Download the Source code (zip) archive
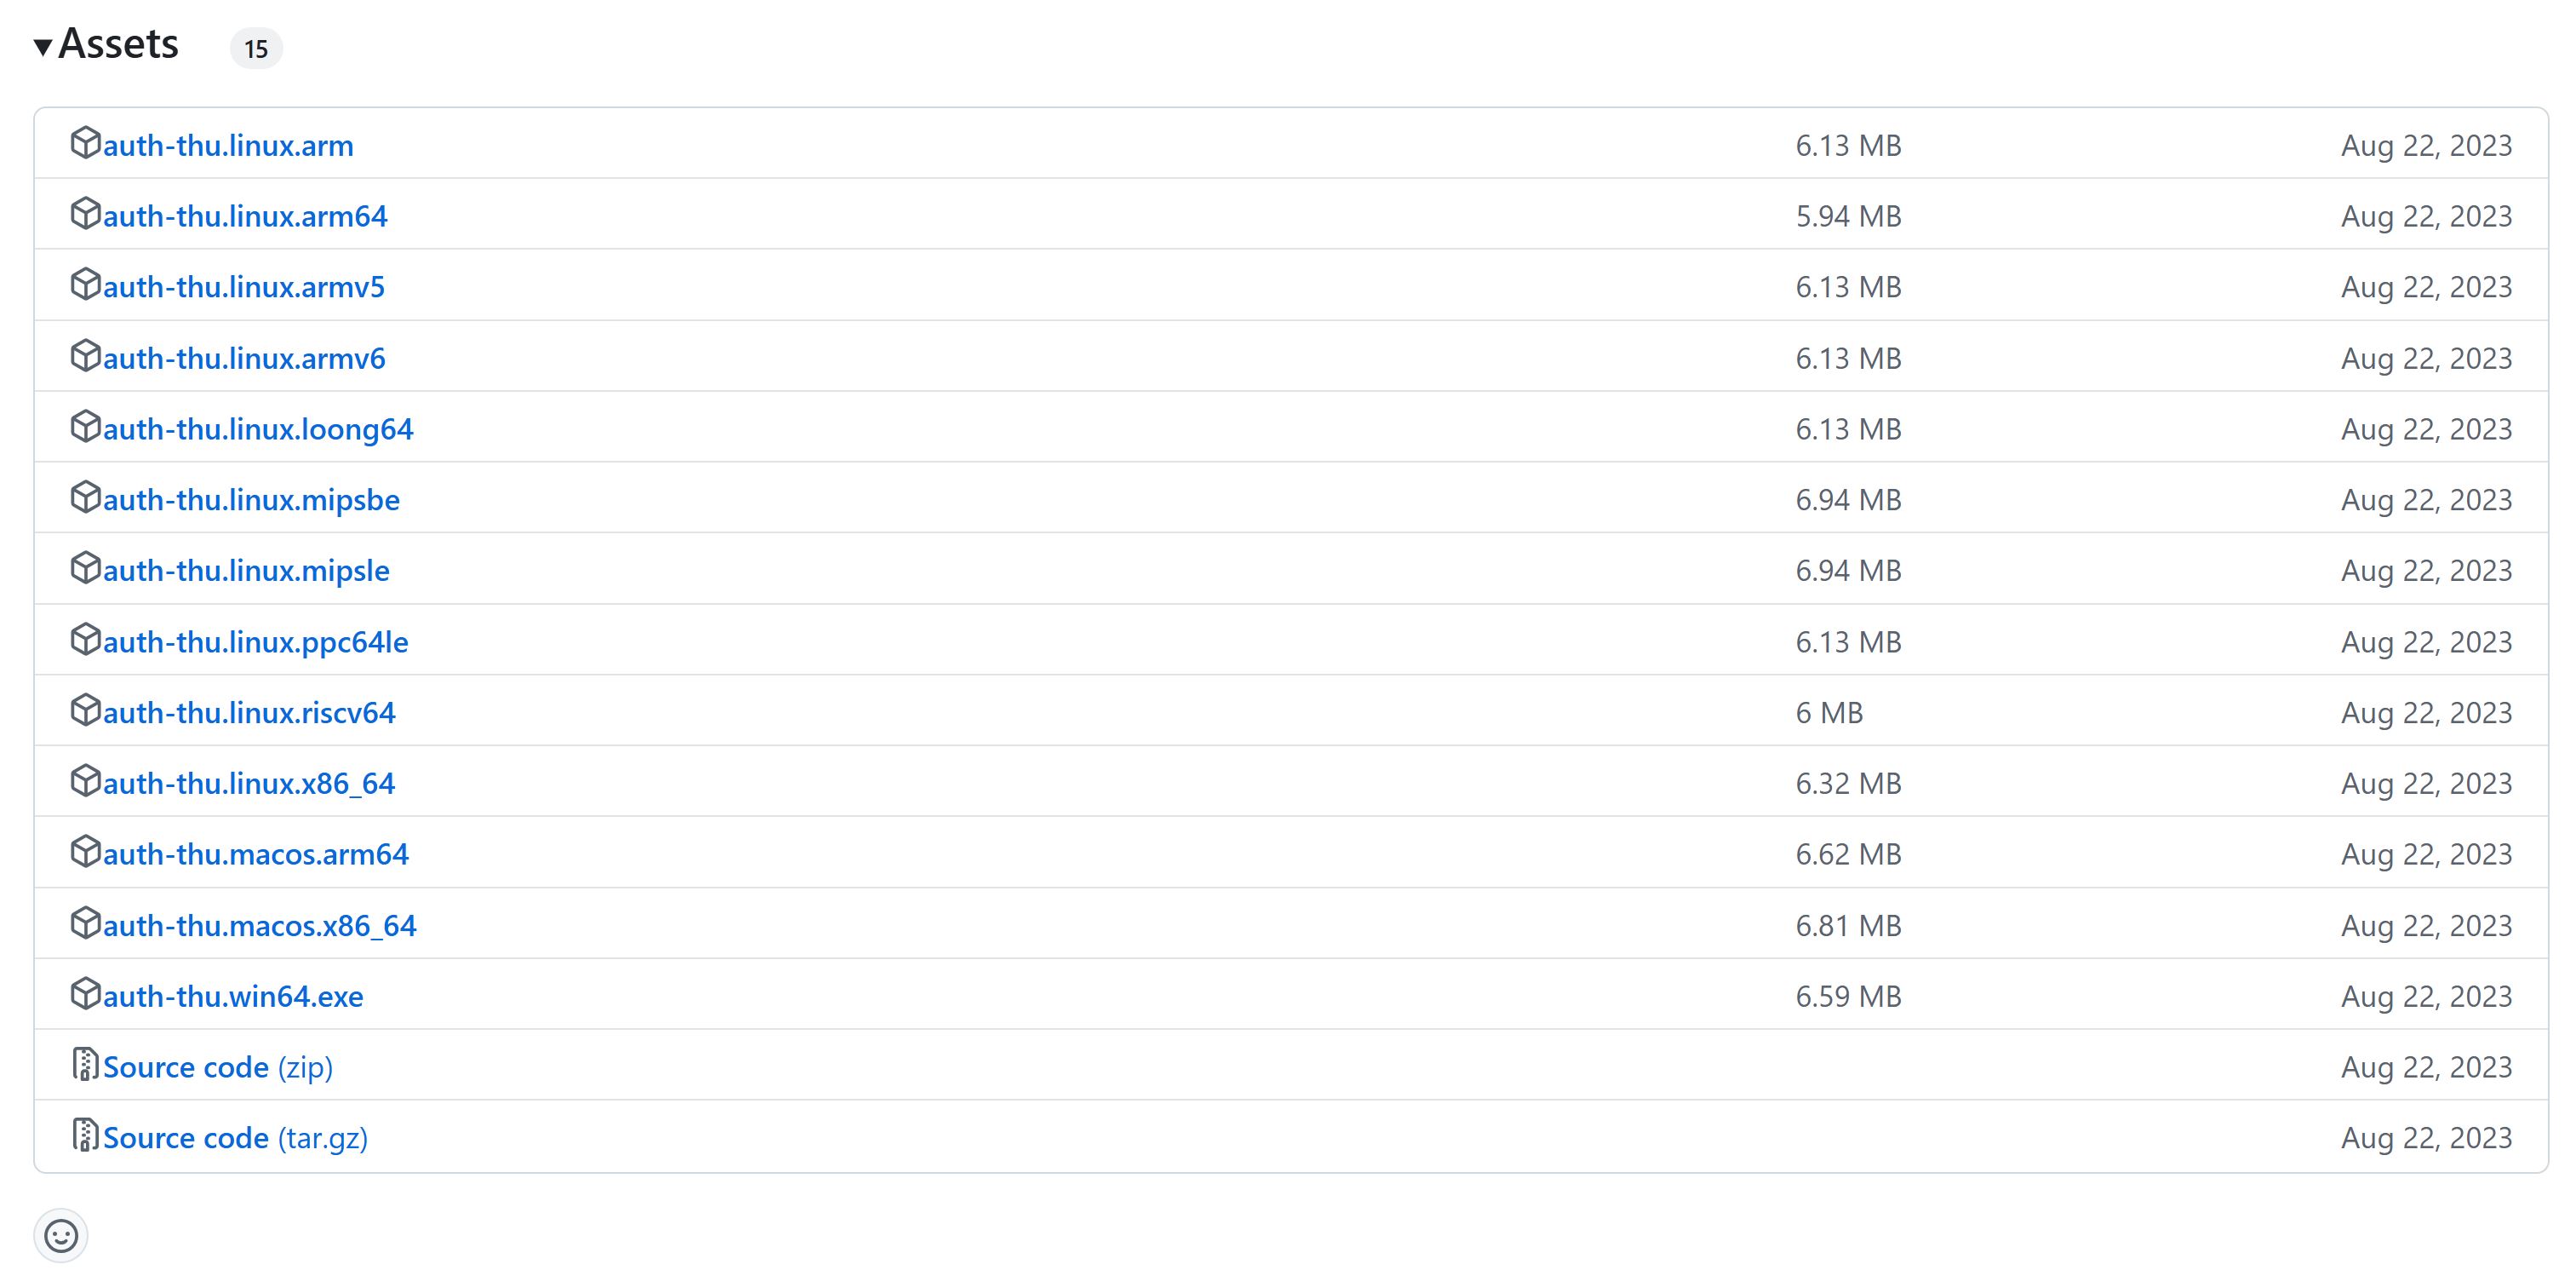This screenshot has width=2576, height=1276. [218, 1068]
